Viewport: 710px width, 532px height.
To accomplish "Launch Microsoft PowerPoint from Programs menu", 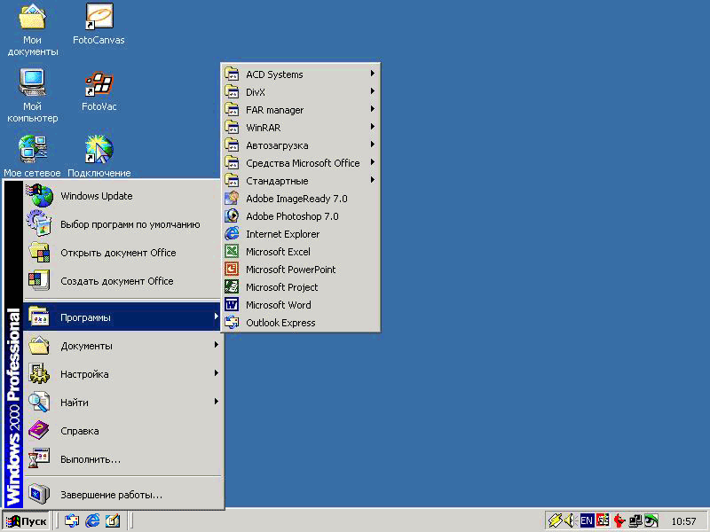I will coord(300,270).
